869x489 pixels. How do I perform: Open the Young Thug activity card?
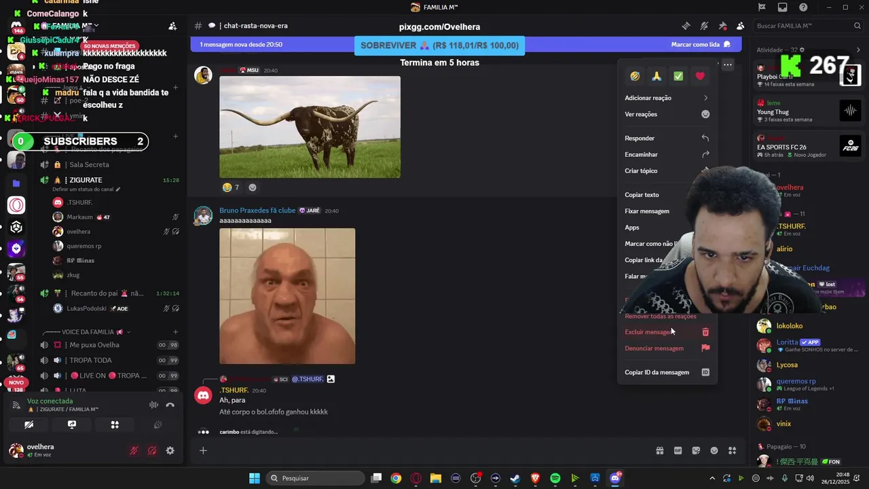click(x=809, y=111)
